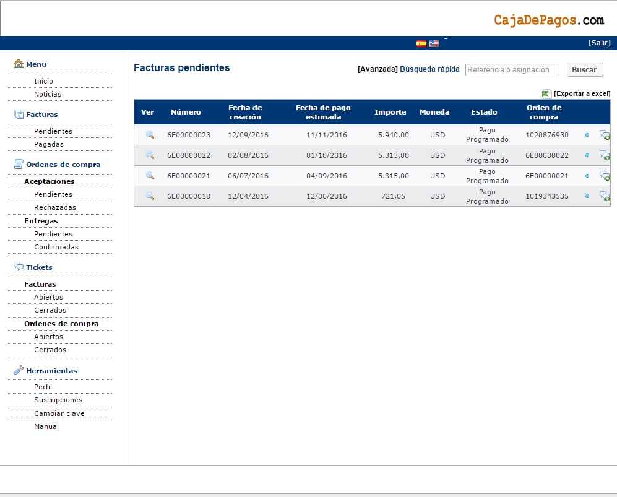View invoice 6E00000021 magnifier icon
Image resolution: width=617 pixels, height=497 pixels.
150,176
